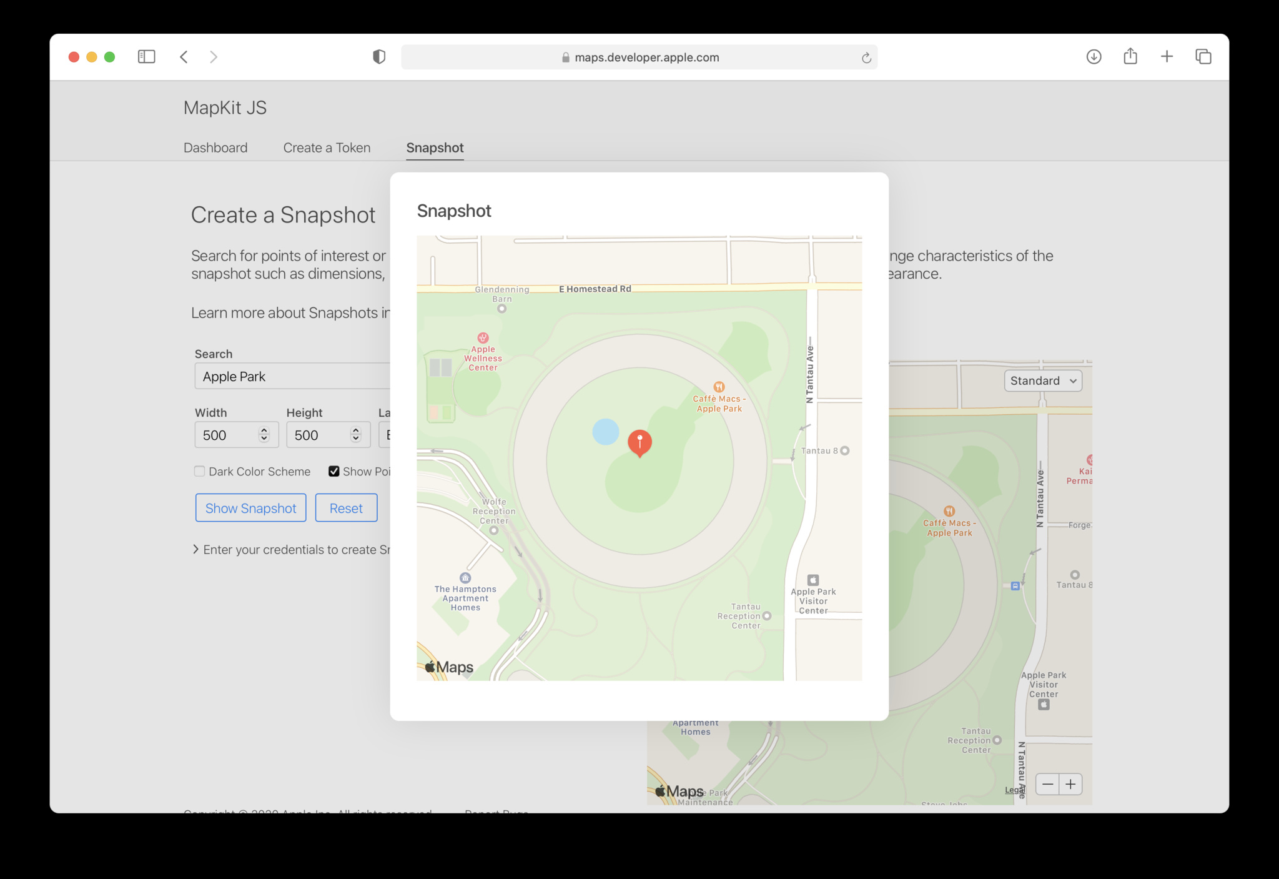Click the Tantau 8 marker in snapshot

pyautogui.click(x=844, y=450)
